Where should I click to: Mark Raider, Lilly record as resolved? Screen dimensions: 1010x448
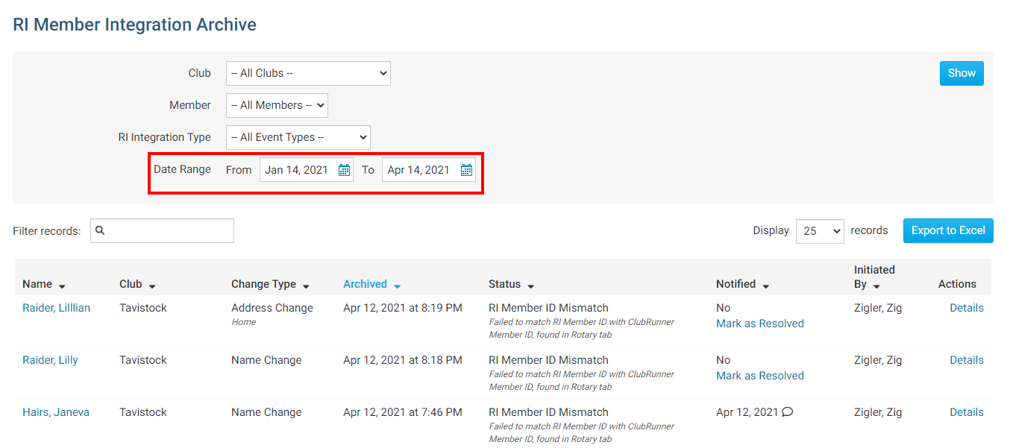[x=759, y=376]
